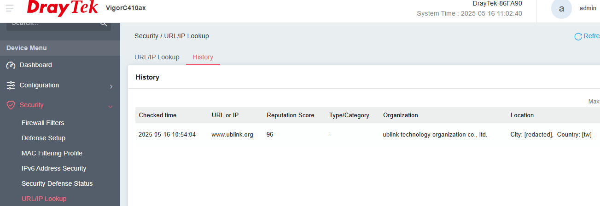600x206 pixels.
Task: Open Firewall Filters in sidebar
Action: click(43, 123)
